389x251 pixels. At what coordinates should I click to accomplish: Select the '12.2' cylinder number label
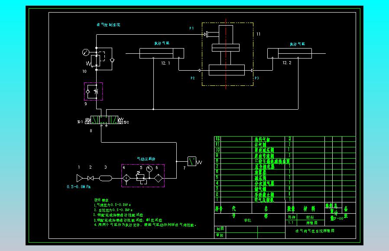(287, 63)
